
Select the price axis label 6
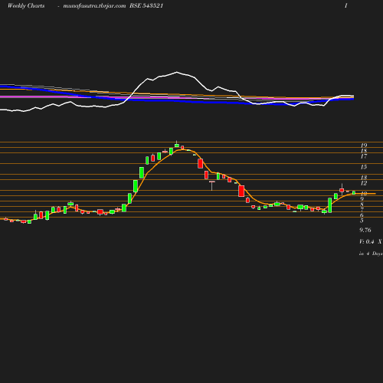[362, 215]
